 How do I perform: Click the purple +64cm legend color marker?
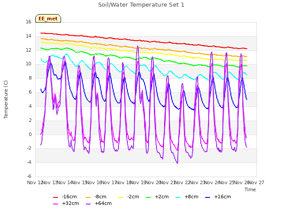pyautogui.click(x=88, y=204)
